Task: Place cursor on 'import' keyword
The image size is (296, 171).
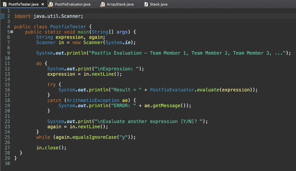Action: click(22, 16)
